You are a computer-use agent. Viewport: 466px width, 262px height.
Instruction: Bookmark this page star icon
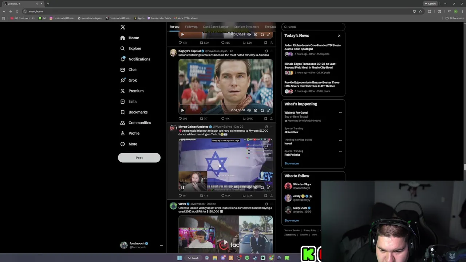pos(420,11)
